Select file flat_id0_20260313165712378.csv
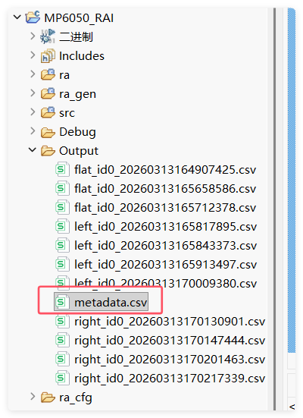The width and height of the screenshot is (303, 418). [165, 208]
